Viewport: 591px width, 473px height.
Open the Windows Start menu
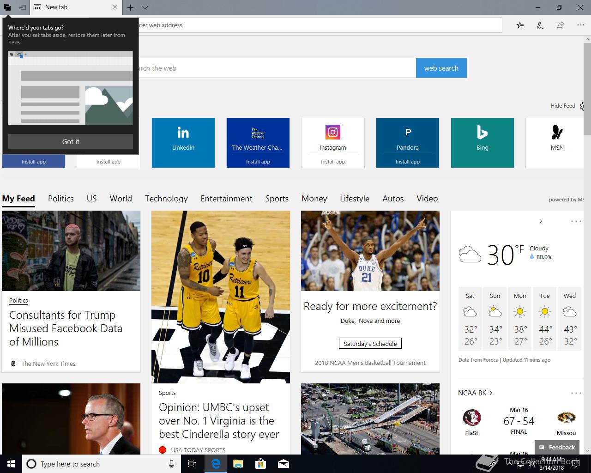point(11,464)
